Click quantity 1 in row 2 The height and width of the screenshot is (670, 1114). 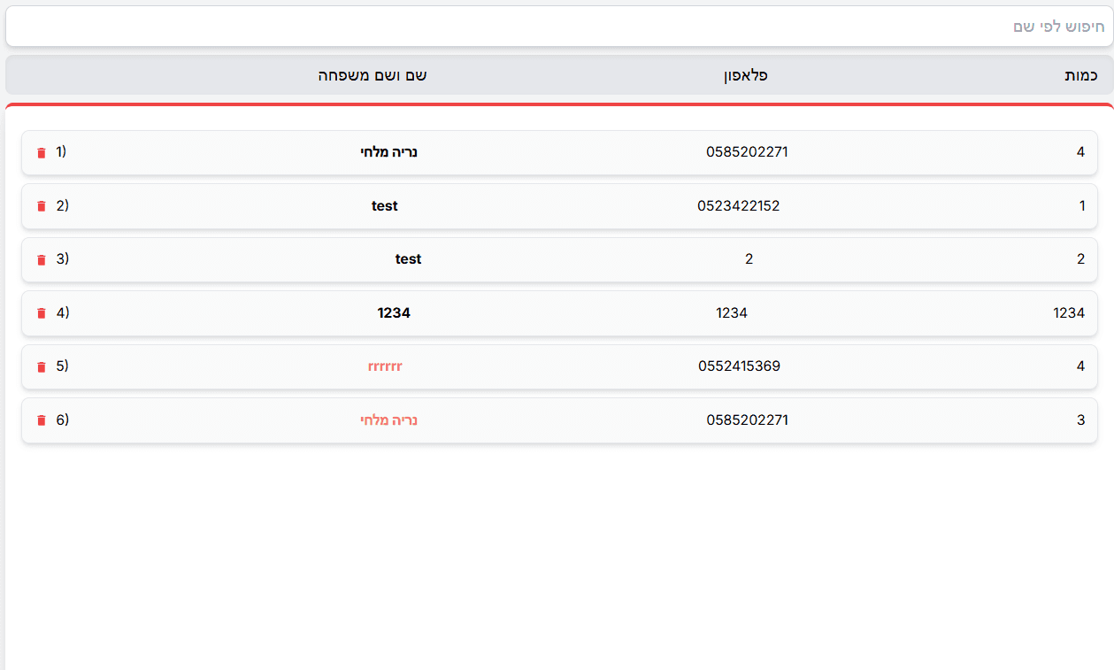pyautogui.click(x=1082, y=205)
